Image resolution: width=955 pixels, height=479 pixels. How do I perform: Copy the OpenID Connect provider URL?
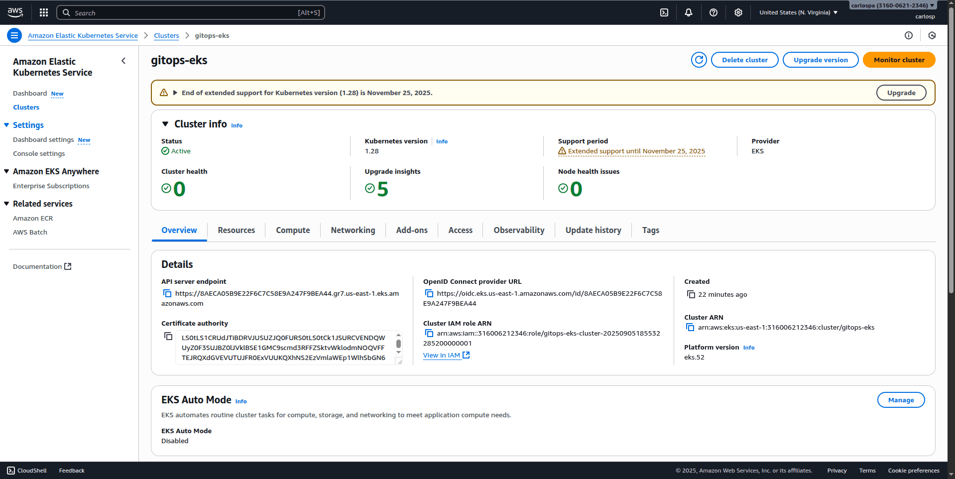(429, 294)
